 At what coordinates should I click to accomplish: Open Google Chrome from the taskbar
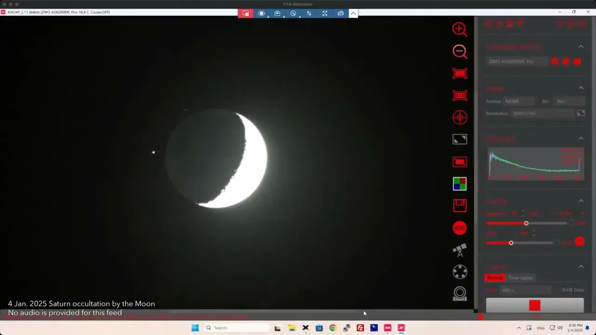[332, 328]
